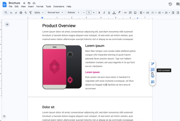Open comment history icon at top right
180x121 pixels.
[x=178, y=4]
